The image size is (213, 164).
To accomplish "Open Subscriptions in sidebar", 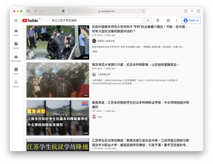I will pyautogui.click(x=16, y=59).
